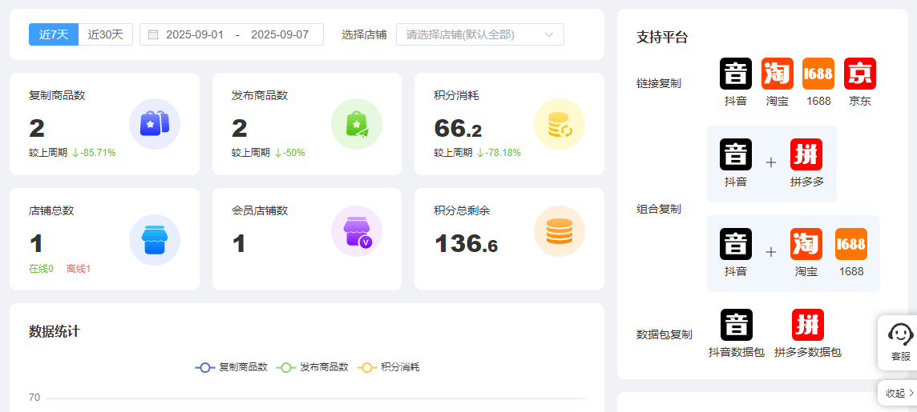This screenshot has height=412, width=917.
Task: Open the 选择店铺 dropdown
Action: (479, 34)
